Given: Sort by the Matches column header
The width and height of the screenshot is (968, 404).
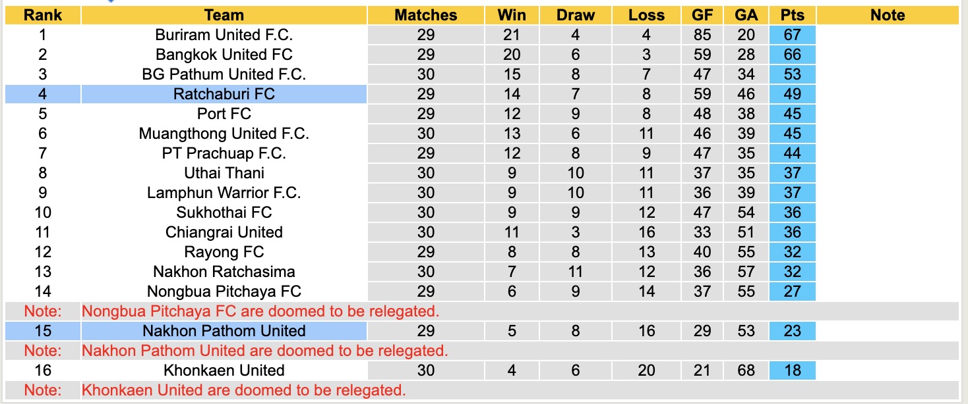Looking at the screenshot, I should [x=425, y=15].
